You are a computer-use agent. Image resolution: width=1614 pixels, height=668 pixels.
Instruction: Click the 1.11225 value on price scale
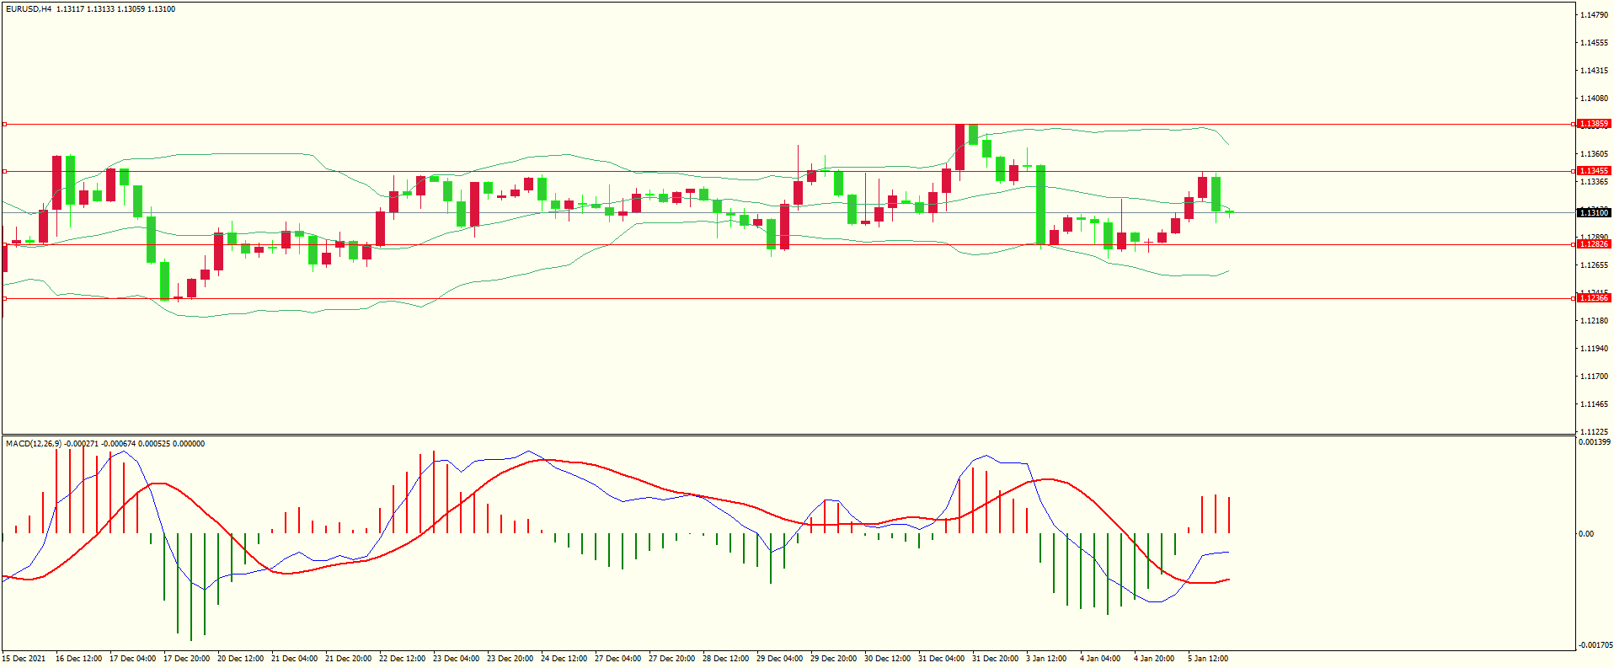click(x=1593, y=432)
